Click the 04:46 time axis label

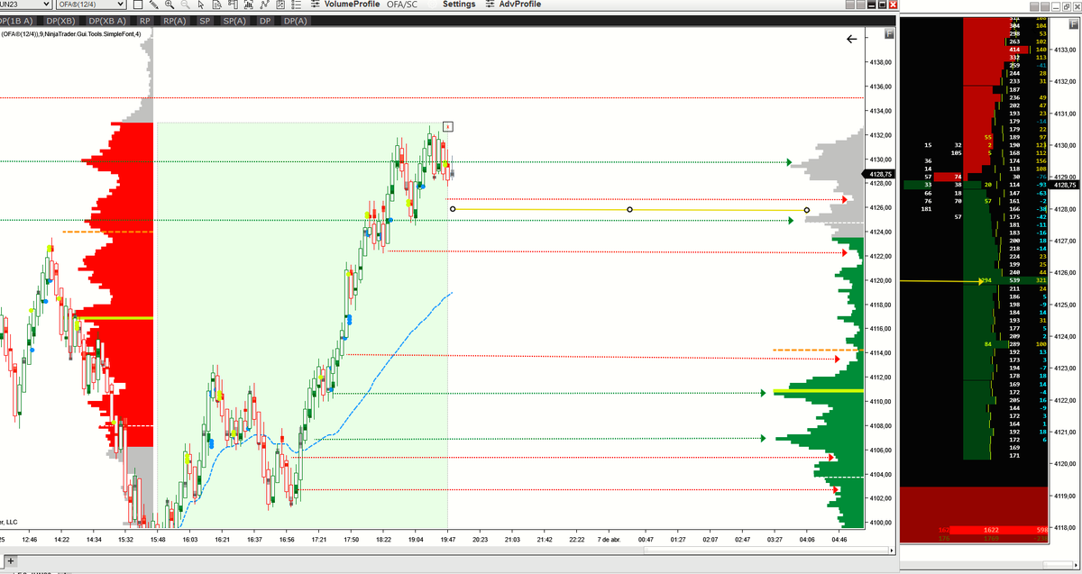click(839, 539)
